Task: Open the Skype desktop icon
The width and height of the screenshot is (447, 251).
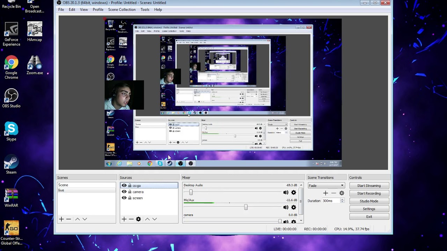Action: pyautogui.click(x=11, y=131)
